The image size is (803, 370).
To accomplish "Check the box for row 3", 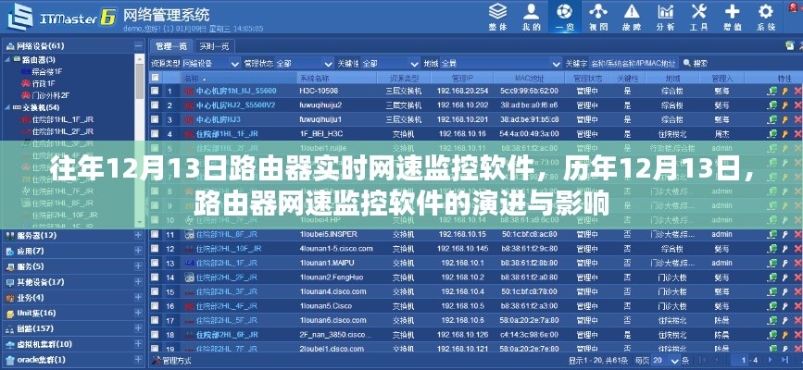I will click(x=155, y=120).
